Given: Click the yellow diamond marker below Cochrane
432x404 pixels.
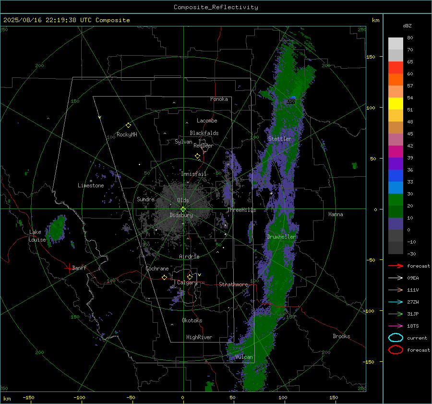Looking at the screenshot, I should coord(165,278).
